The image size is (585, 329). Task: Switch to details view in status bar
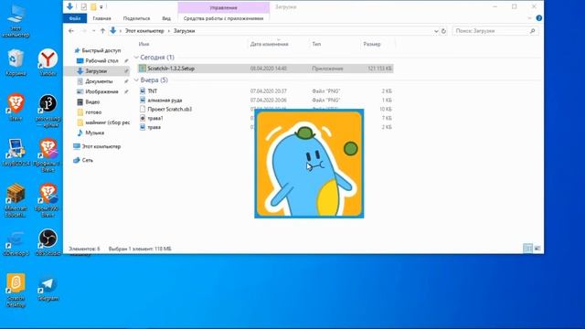tap(527, 248)
